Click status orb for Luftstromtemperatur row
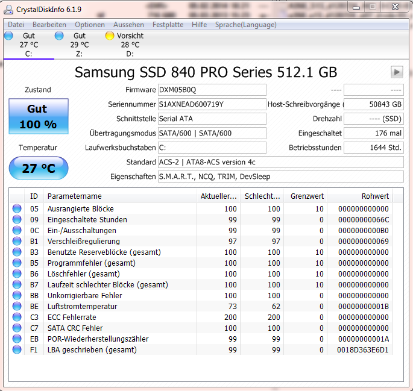This screenshot has width=413, height=391. click(x=17, y=306)
